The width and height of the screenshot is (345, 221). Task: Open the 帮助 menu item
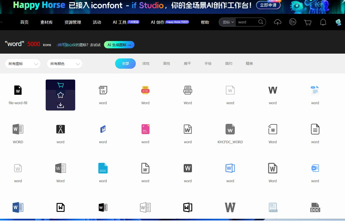point(205,22)
